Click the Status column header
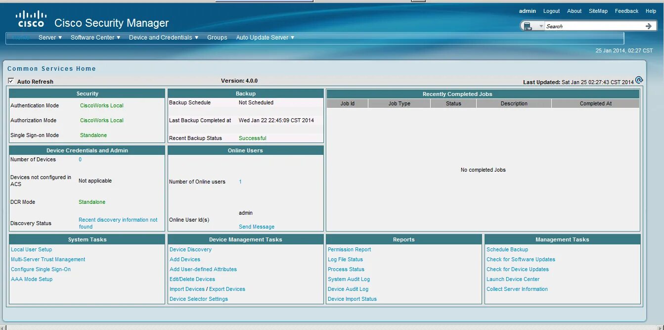 (453, 103)
